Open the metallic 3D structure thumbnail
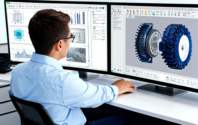 point(76,55)
